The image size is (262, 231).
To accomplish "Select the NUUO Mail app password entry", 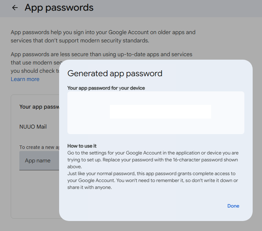I will (33, 127).
